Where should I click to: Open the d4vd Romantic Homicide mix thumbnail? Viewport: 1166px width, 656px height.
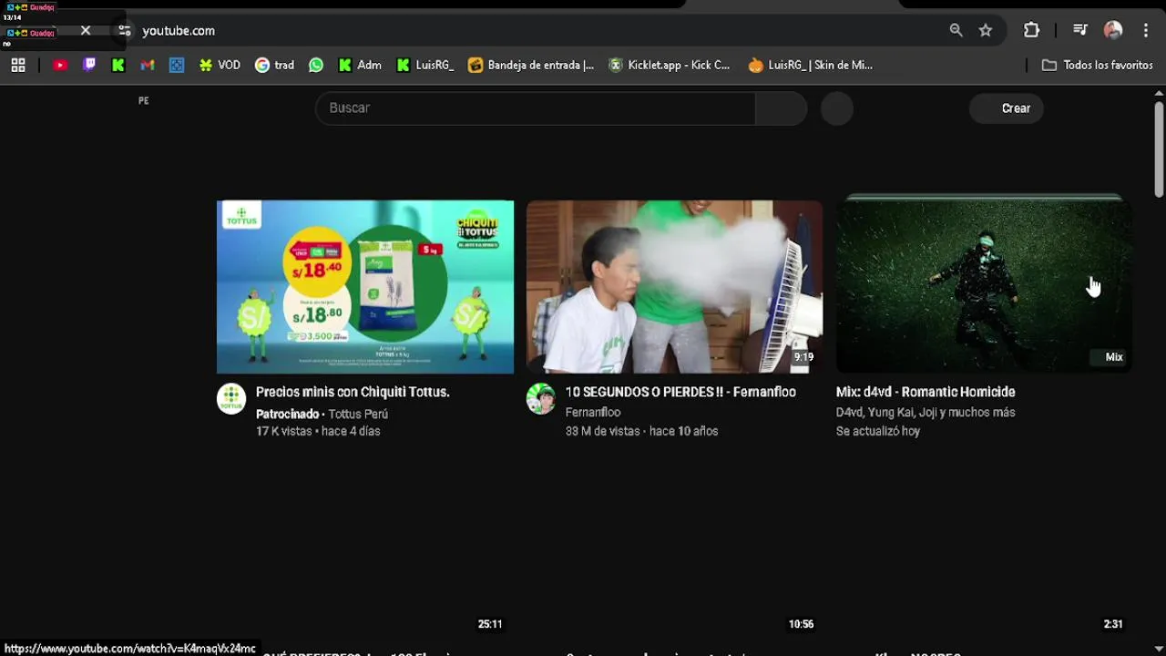(x=984, y=287)
